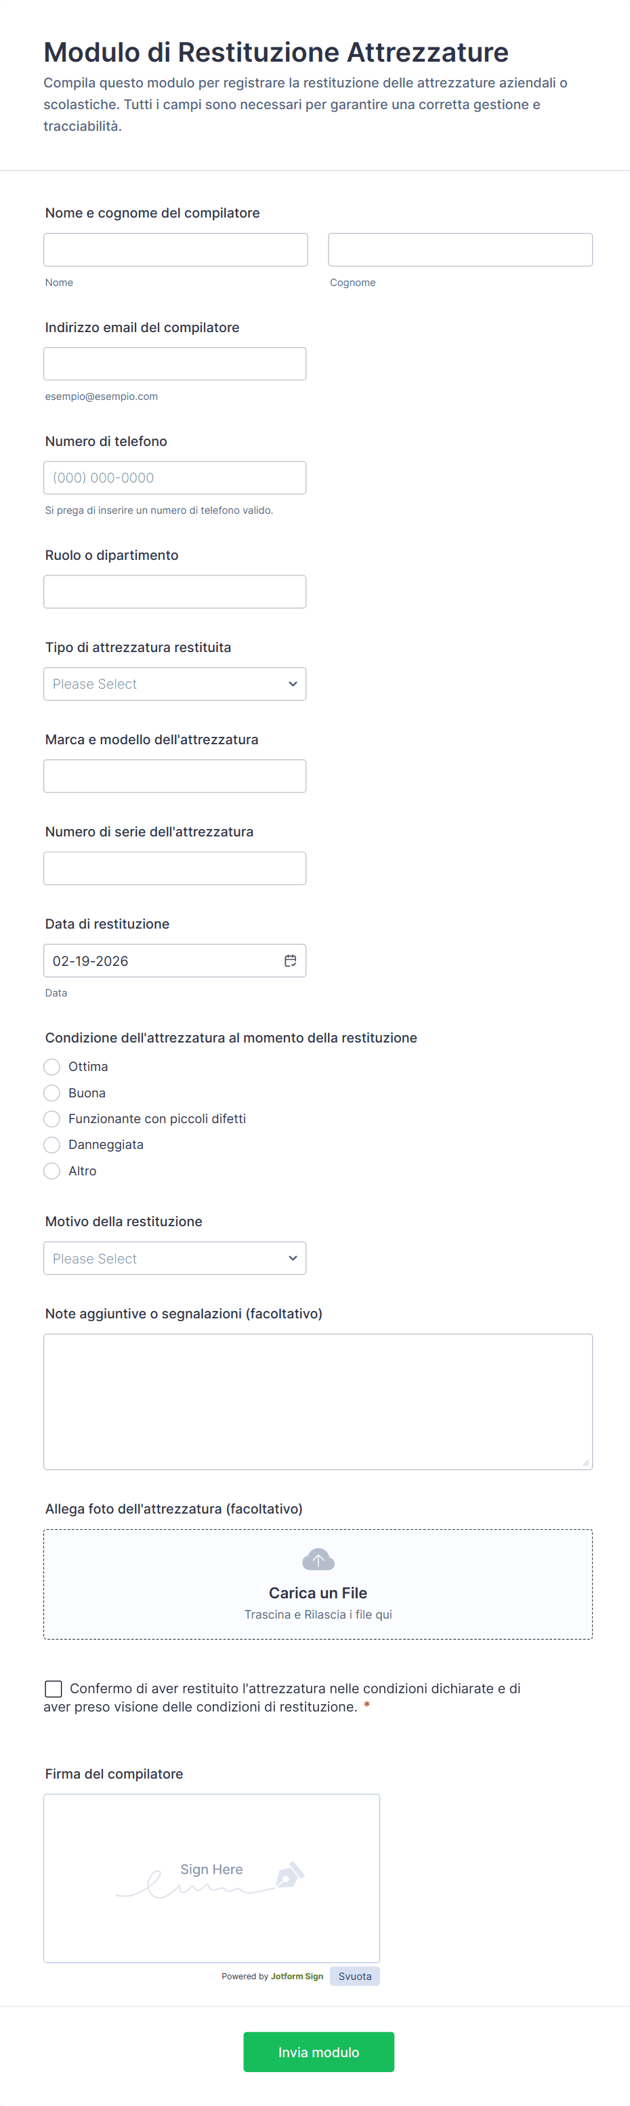Select the Ottima condition radio button
The image size is (630, 2106).
pyautogui.click(x=52, y=1067)
